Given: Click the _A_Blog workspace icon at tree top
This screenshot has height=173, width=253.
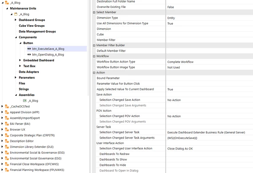Looking at the screenshot, I should [7, 3].
